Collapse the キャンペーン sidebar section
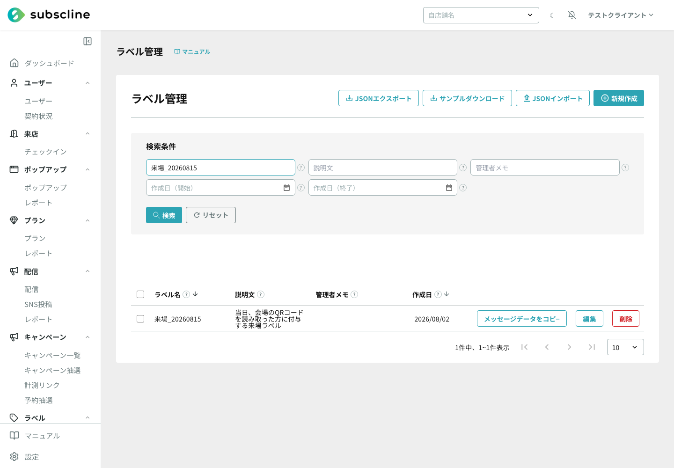 [x=88, y=337]
